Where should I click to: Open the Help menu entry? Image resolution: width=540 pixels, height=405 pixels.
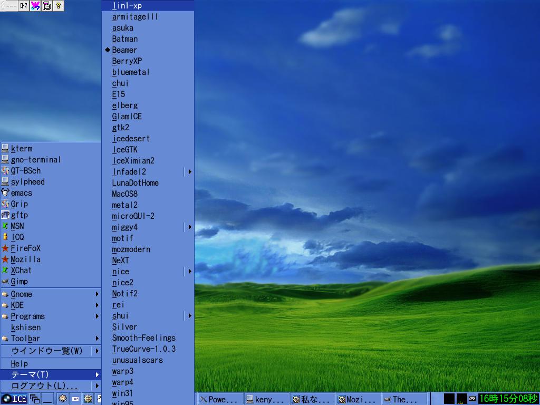[x=20, y=364]
